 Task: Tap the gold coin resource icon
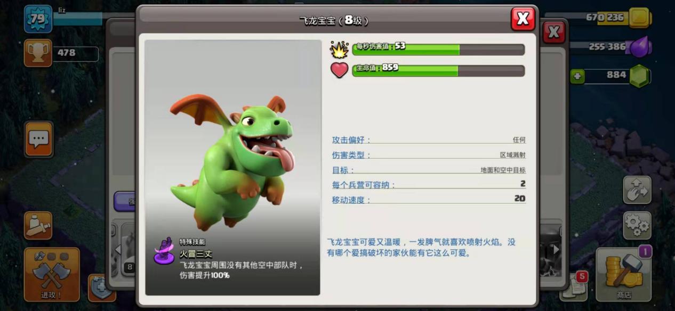pyautogui.click(x=639, y=18)
